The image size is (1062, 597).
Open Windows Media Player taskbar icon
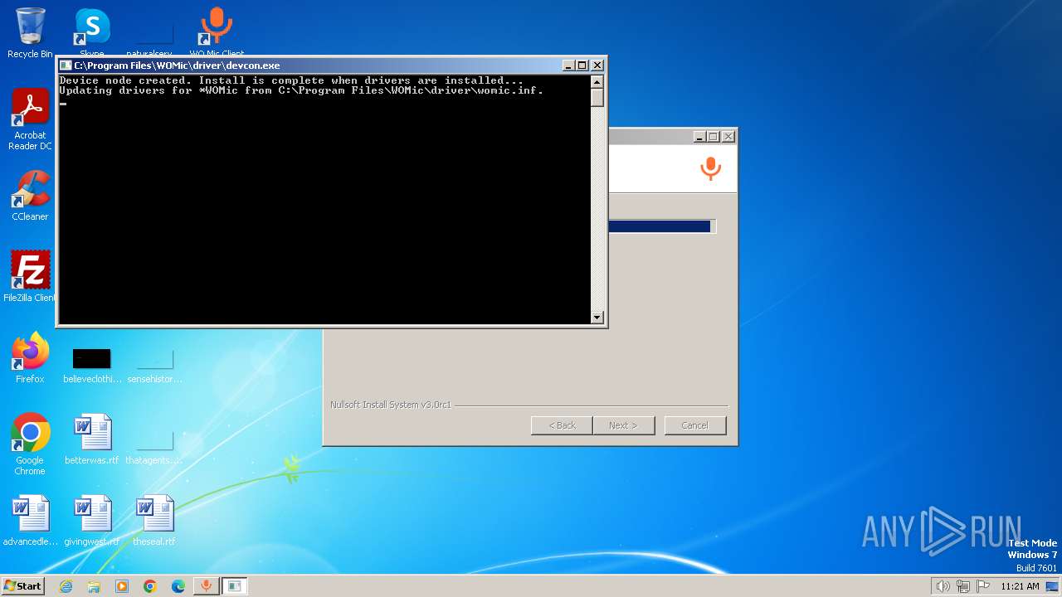pos(122,586)
